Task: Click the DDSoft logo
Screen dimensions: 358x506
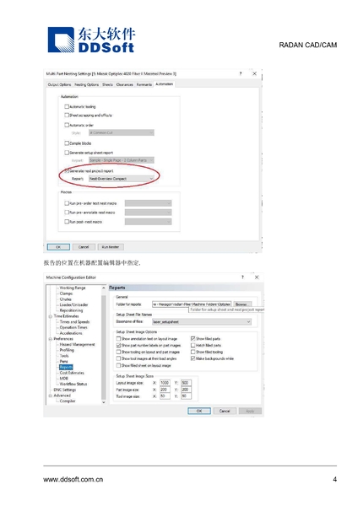Action: pyautogui.click(x=91, y=40)
